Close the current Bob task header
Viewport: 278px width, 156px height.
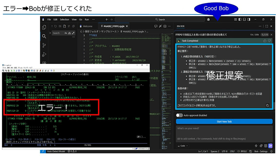click(271, 35)
